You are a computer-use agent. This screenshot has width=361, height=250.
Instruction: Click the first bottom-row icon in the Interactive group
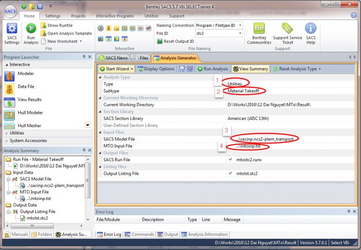click(100, 39)
